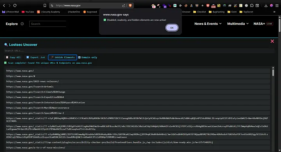The height and width of the screenshot is (152, 281).
Task: Select the Mars%20perseverance search URL row
Action: [138, 108]
